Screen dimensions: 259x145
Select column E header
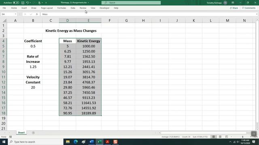(x=89, y=21)
